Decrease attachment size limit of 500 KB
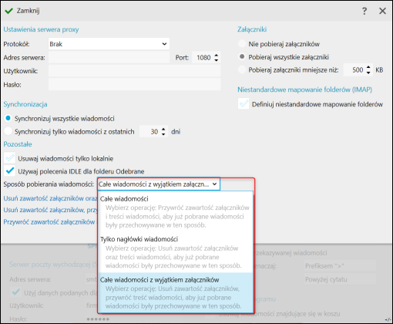Screen dimensions: 393x324 click(368, 73)
